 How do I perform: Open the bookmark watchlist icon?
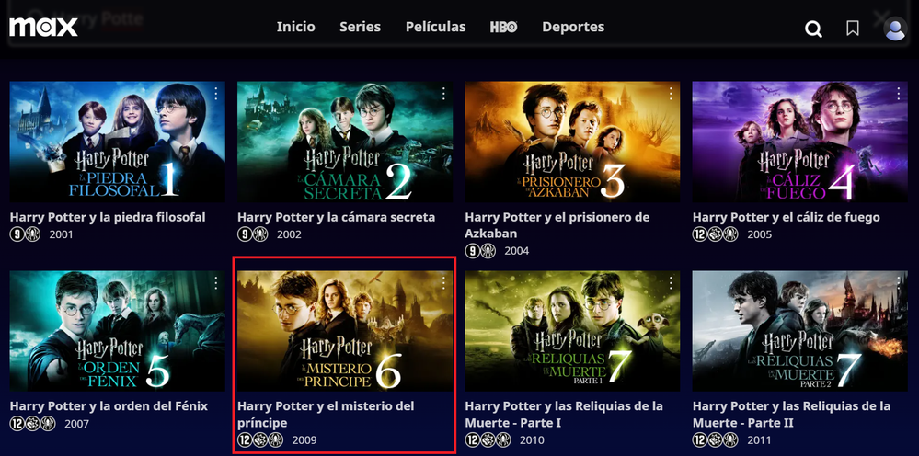click(x=853, y=28)
